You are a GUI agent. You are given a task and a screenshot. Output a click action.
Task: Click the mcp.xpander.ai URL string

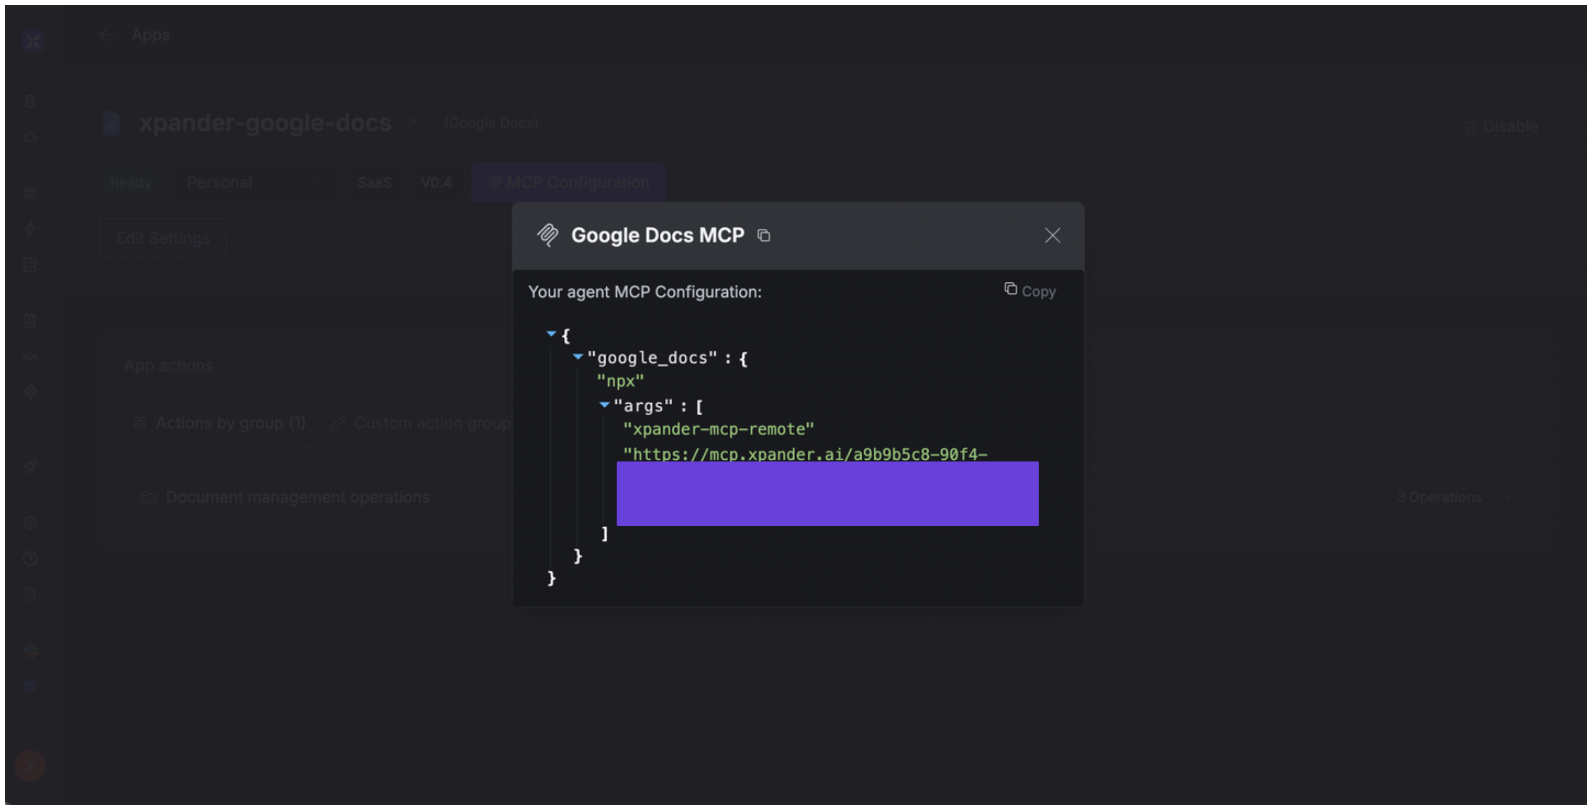[x=805, y=454]
